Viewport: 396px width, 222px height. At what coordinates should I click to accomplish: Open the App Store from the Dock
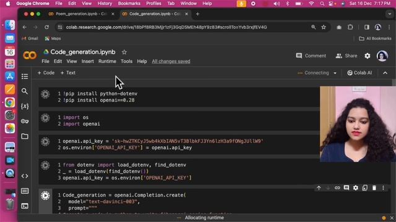[10, 76]
